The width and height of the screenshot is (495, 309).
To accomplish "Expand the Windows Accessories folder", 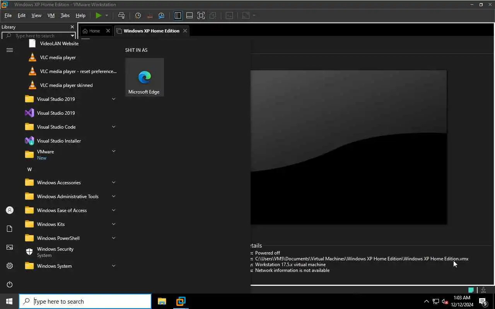I will (70, 182).
